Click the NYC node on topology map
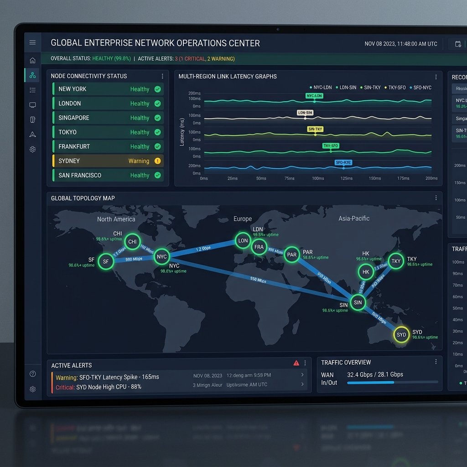The height and width of the screenshot is (467, 467). pos(162,256)
